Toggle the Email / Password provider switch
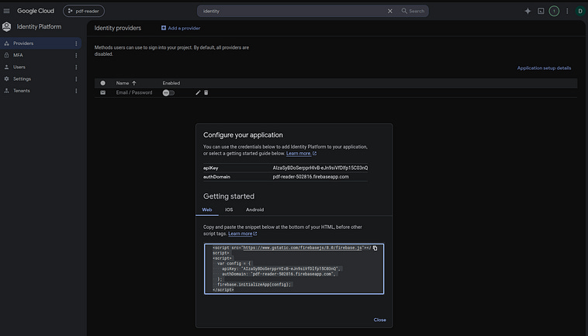This screenshot has width=588, height=336. point(168,92)
